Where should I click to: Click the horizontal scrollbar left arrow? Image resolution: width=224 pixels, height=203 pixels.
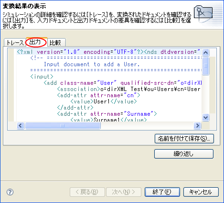pyautogui.click(x=21, y=126)
